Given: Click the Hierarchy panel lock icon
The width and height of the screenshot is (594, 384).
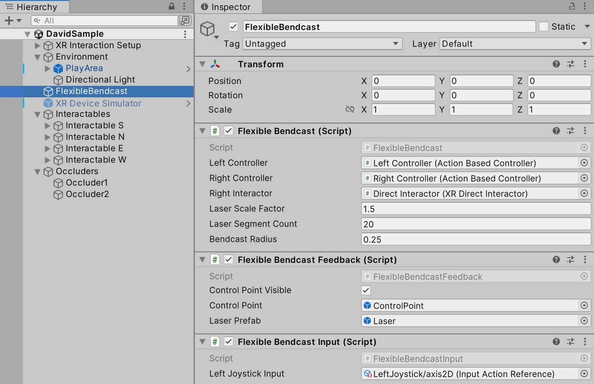Looking at the screenshot, I should pos(172,7).
